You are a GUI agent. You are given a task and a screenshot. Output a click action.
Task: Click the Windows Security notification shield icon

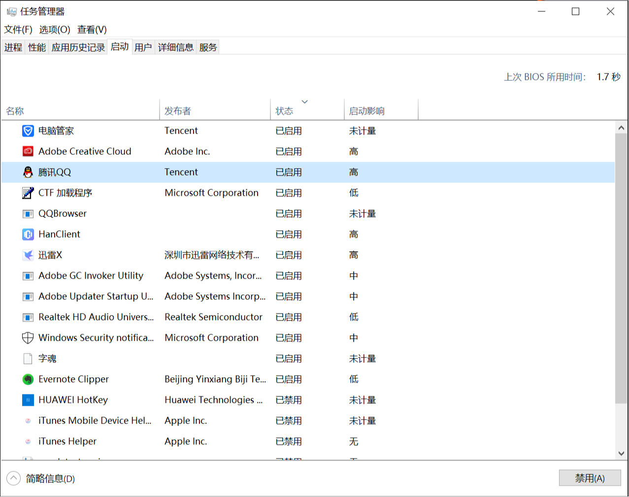pyautogui.click(x=28, y=338)
